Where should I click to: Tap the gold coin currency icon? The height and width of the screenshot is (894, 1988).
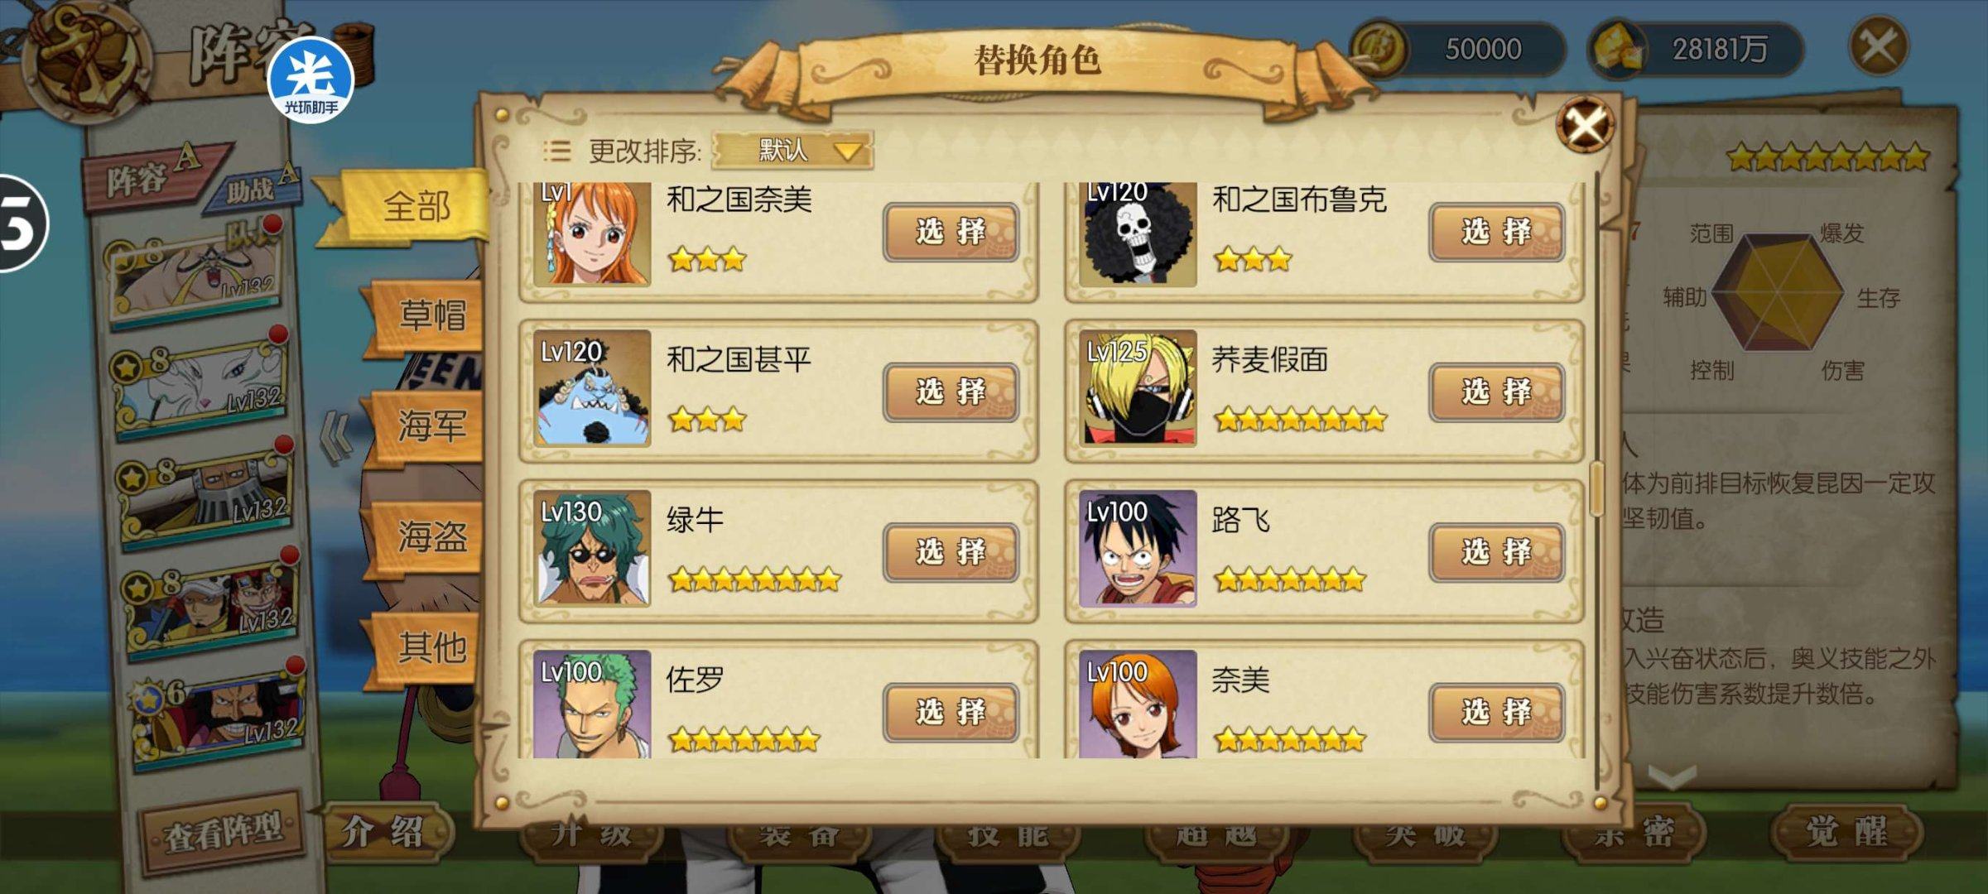click(1379, 49)
